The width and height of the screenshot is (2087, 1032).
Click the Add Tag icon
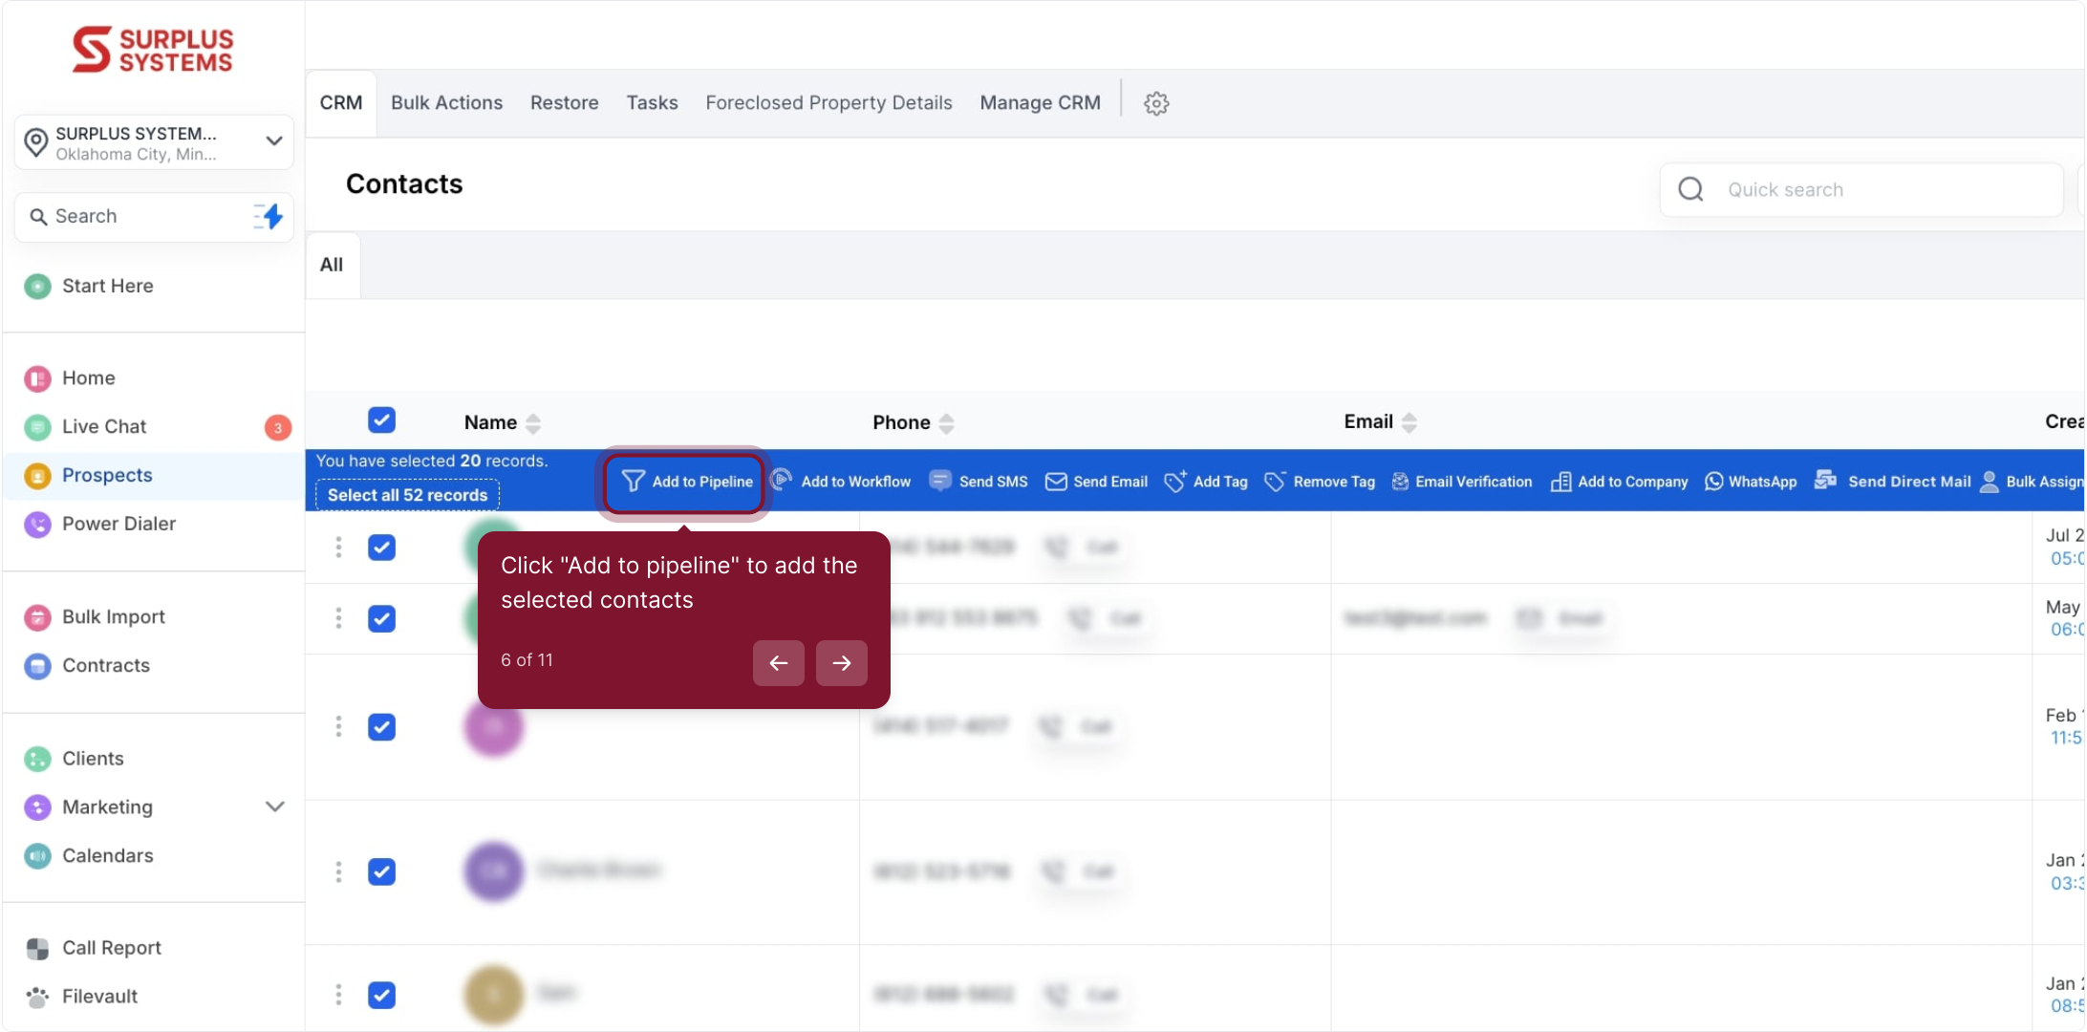(1175, 481)
